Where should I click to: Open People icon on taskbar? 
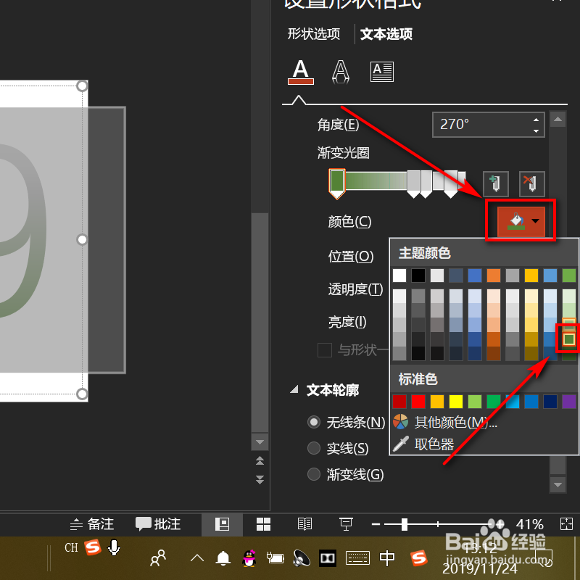tap(158, 558)
